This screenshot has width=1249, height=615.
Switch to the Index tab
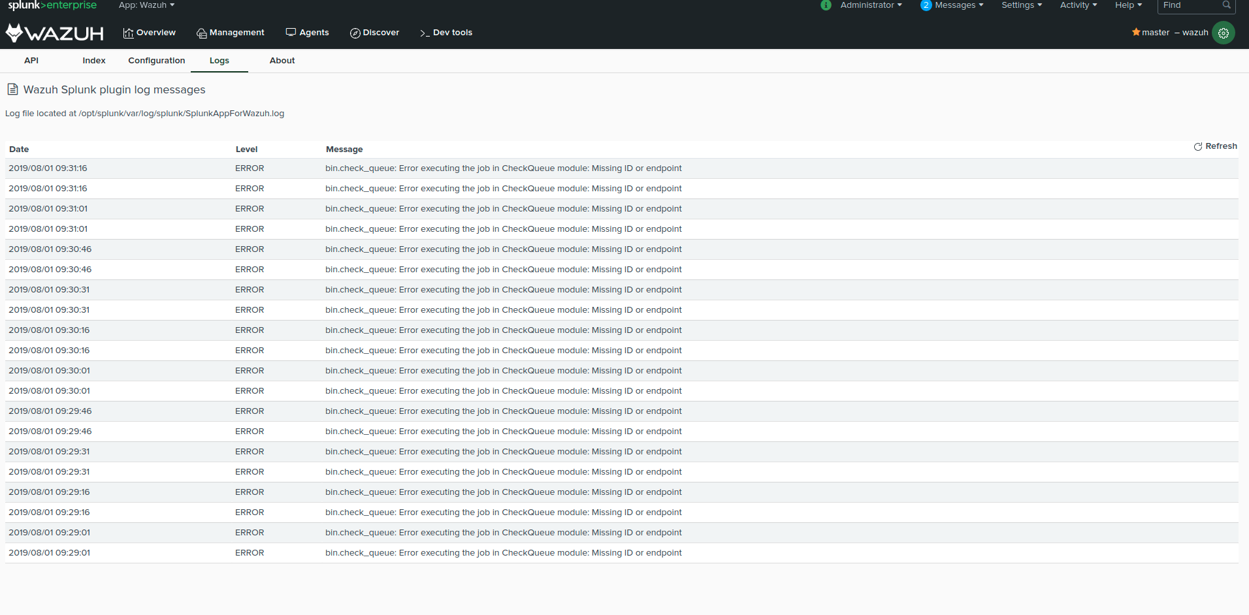pyautogui.click(x=93, y=60)
